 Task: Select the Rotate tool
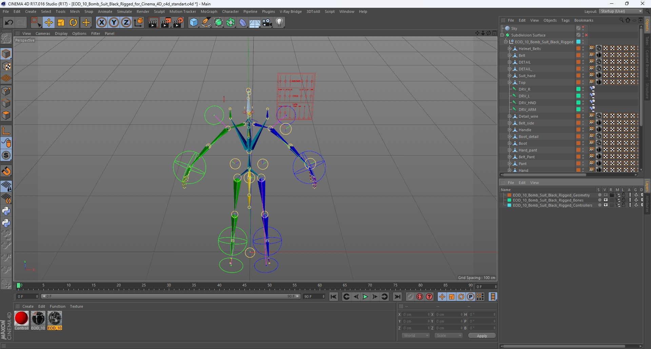coord(73,23)
